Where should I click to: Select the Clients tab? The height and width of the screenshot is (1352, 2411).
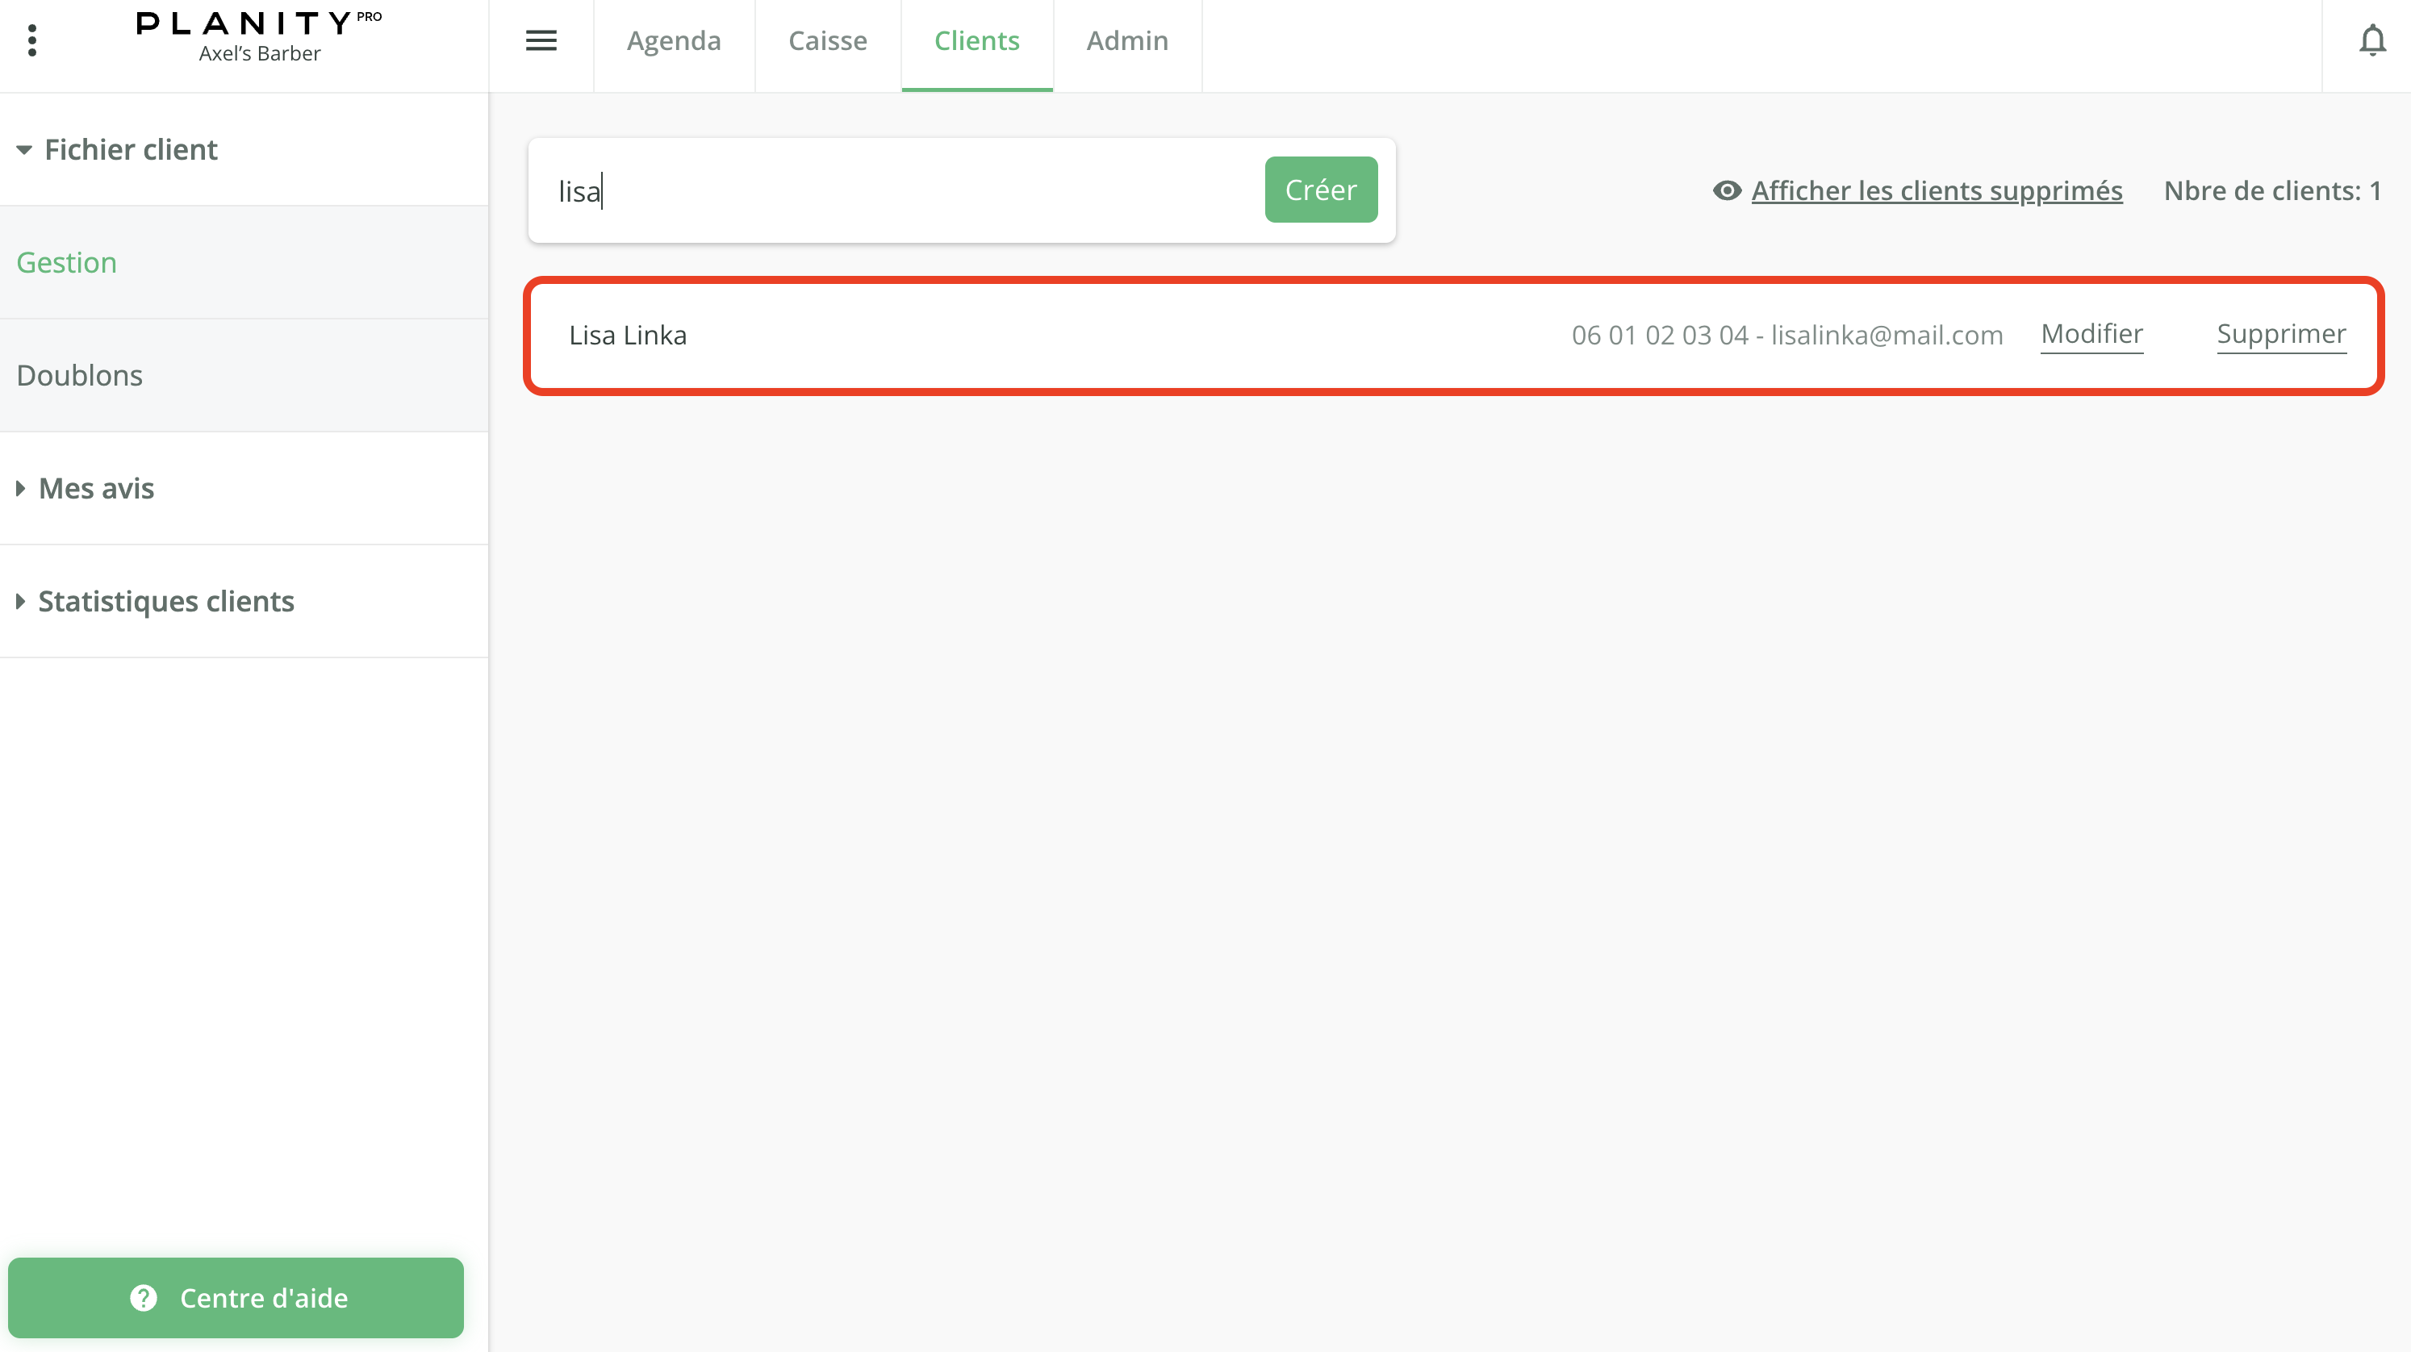point(976,40)
